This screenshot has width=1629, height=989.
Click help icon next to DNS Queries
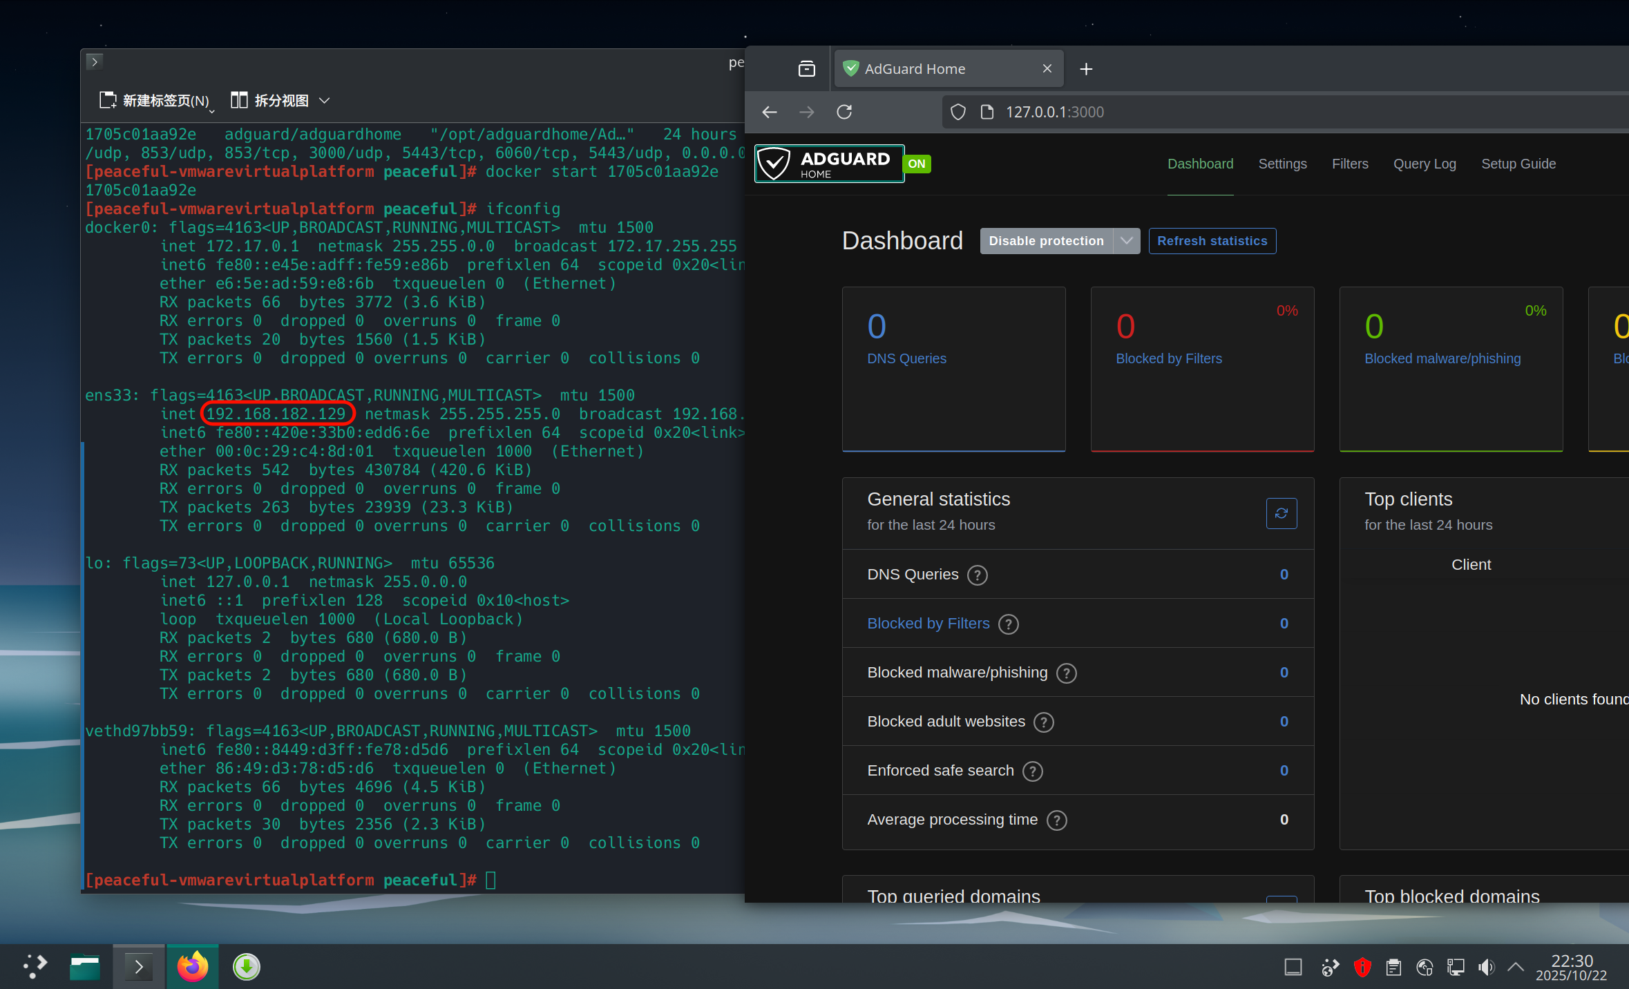click(x=977, y=575)
